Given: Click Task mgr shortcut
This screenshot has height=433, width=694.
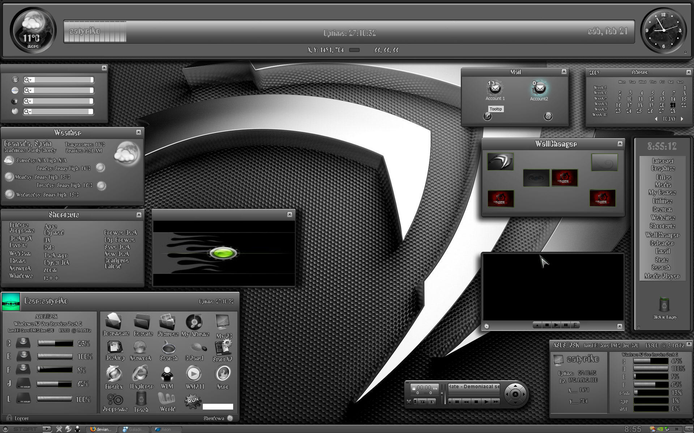Looking at the screenshot, I should 56,255.
